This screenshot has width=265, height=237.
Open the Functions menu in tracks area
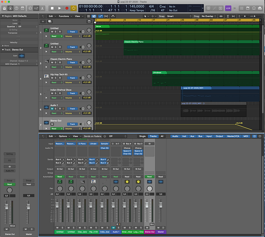[65, 16]
